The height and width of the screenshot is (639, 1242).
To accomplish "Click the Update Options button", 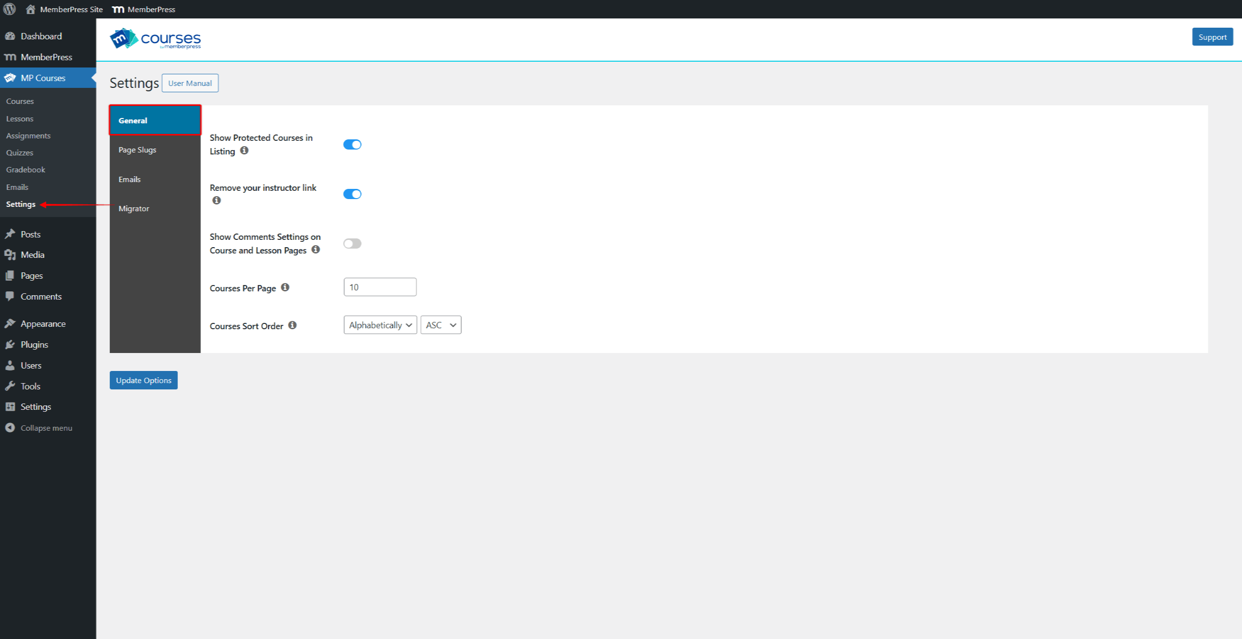I will [x=143, y=380].
